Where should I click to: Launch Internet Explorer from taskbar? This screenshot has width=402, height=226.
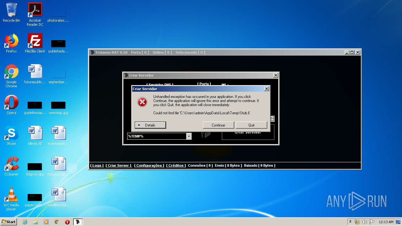pos(25,222)
